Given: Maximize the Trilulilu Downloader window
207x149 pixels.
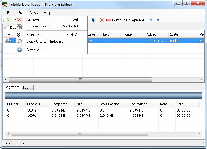Looking at the screenshot, I should point(187,3).
